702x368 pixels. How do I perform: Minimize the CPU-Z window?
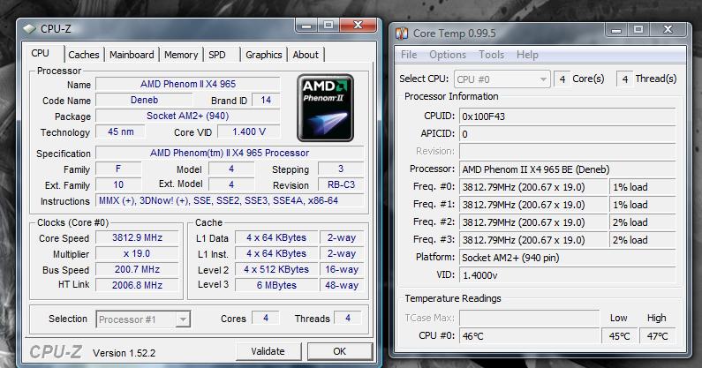coord(306,26)
